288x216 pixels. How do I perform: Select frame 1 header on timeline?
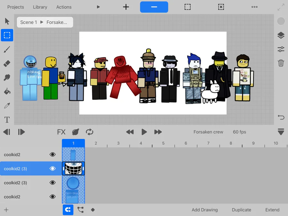73,143
